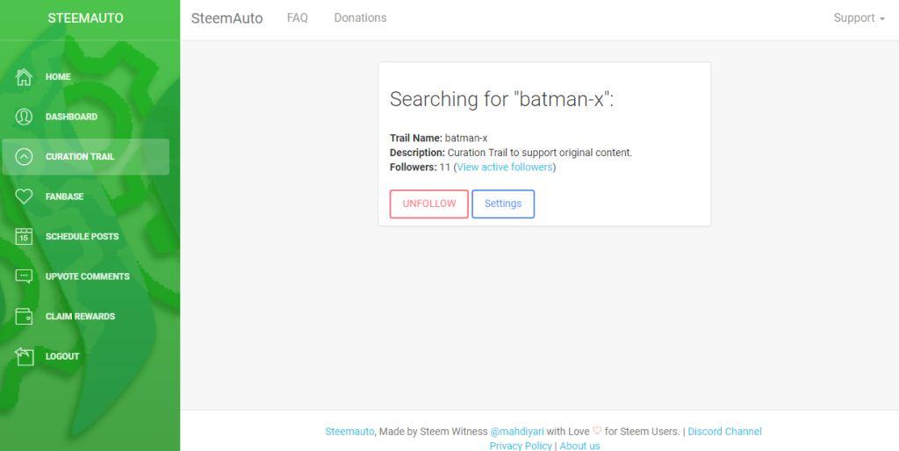Click the Fanbase heart icon
The image size is (899, 451).
click(x=25, y=197)
